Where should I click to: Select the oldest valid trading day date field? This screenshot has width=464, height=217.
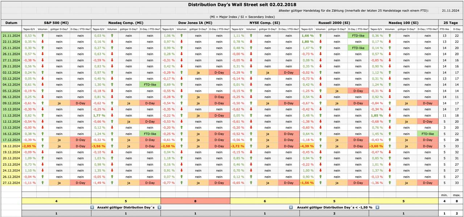[x=451, y=10]
